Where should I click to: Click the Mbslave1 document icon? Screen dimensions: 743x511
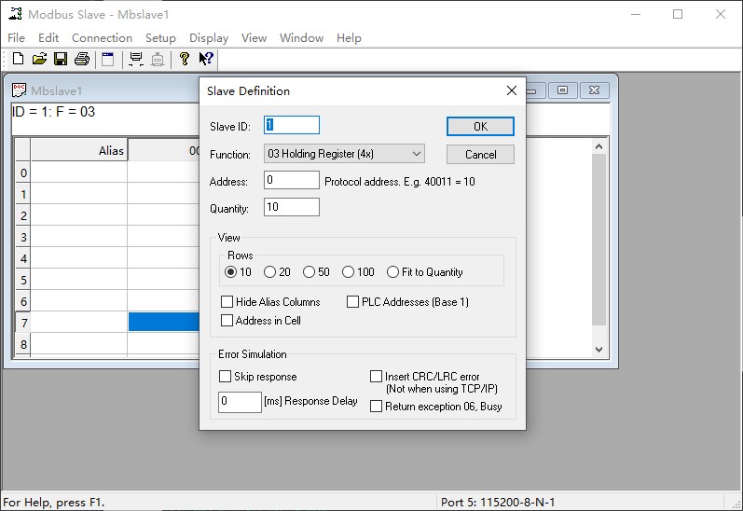[19, 90]
